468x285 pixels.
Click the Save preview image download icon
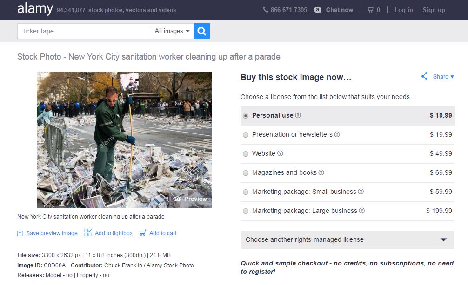click(20, 233)
